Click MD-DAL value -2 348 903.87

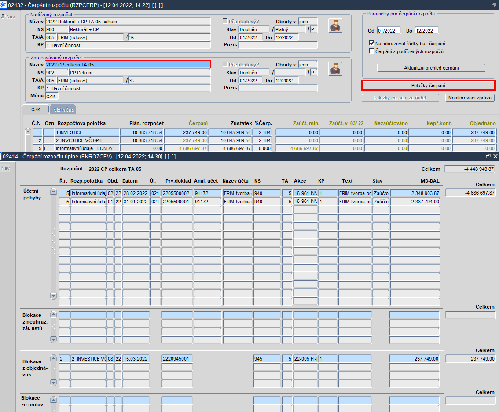(415, 193)
